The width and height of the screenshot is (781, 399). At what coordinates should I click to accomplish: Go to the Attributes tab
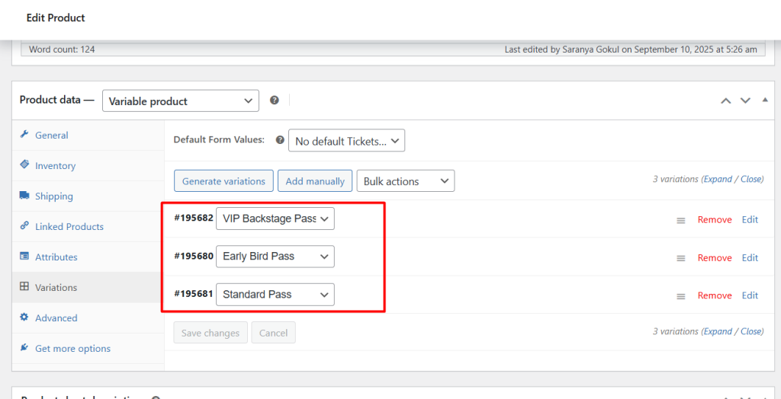pyautogui.click(x=56, y=257)
